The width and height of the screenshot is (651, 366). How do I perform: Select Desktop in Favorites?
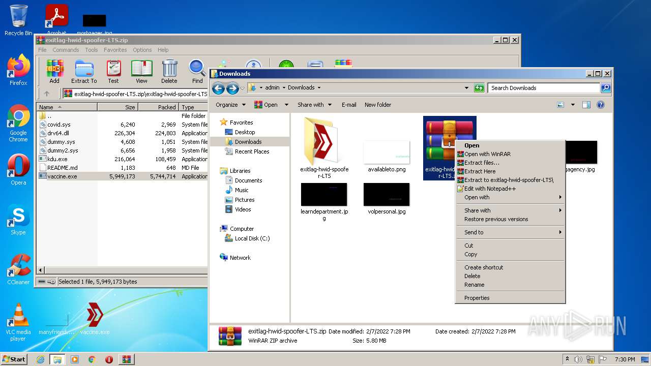pyautogui.click(x=245, y=132)
